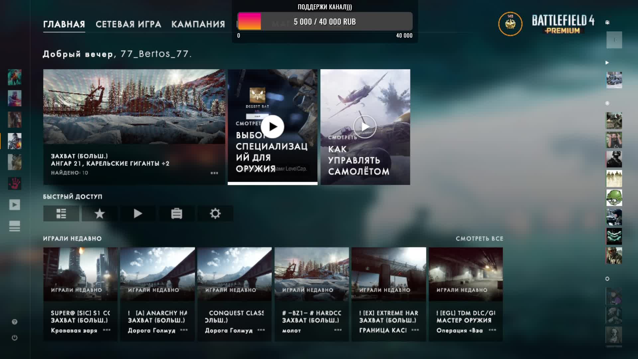638x359 pixels.
Task: Open the КАМПАНИЯ tab
Action: click(197, 24)
